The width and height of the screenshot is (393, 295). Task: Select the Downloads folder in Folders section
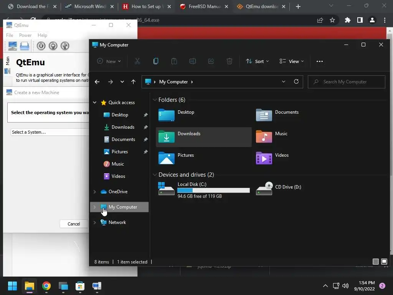(x=204, y=137)
